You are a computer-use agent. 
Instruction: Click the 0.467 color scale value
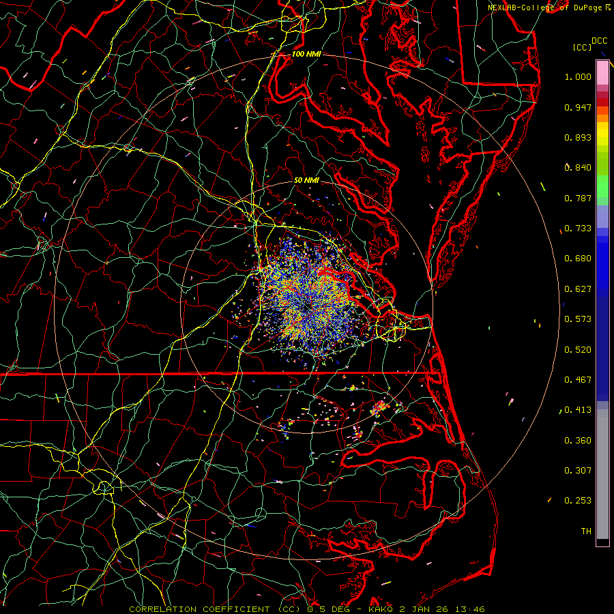pos(578,380)
